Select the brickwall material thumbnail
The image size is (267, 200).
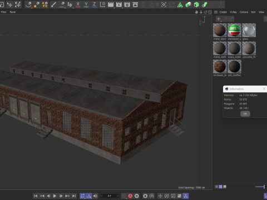click(x=220, y=66)
